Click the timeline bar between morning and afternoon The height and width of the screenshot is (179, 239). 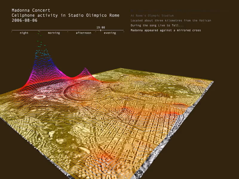tap(68, 30)
